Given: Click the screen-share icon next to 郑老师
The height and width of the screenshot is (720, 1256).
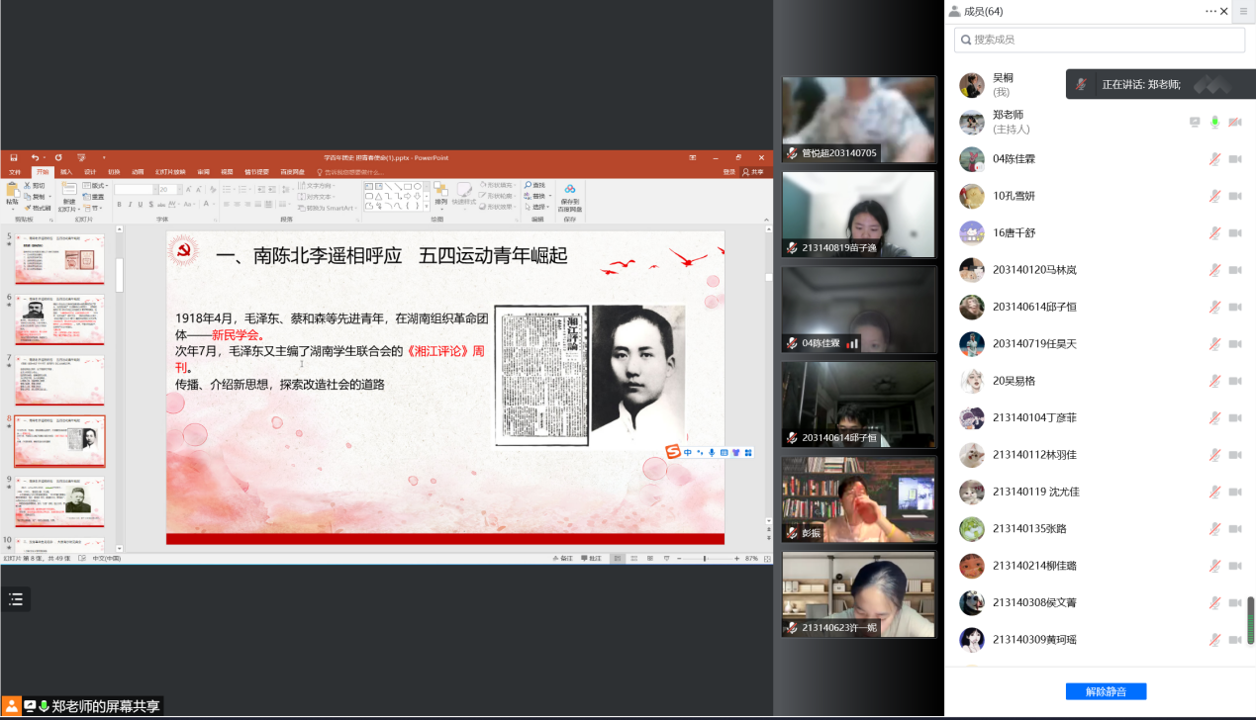Looking at the screenshot, I should coord(1195,123).
